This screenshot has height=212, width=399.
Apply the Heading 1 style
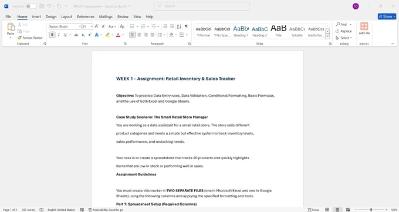(241, 31)
